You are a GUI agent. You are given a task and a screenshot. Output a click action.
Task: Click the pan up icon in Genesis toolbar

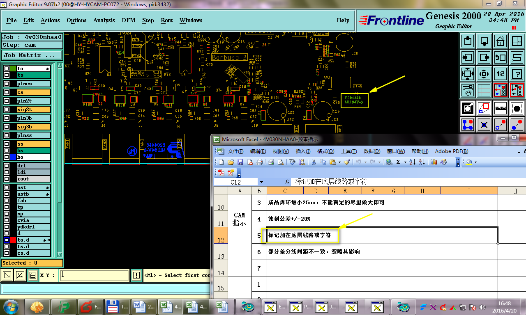point(468,41)
